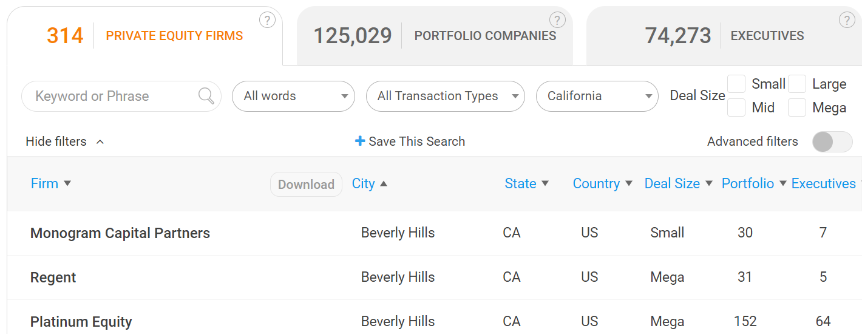
Task: Open the All words dropdown
Action: (293, 96)
